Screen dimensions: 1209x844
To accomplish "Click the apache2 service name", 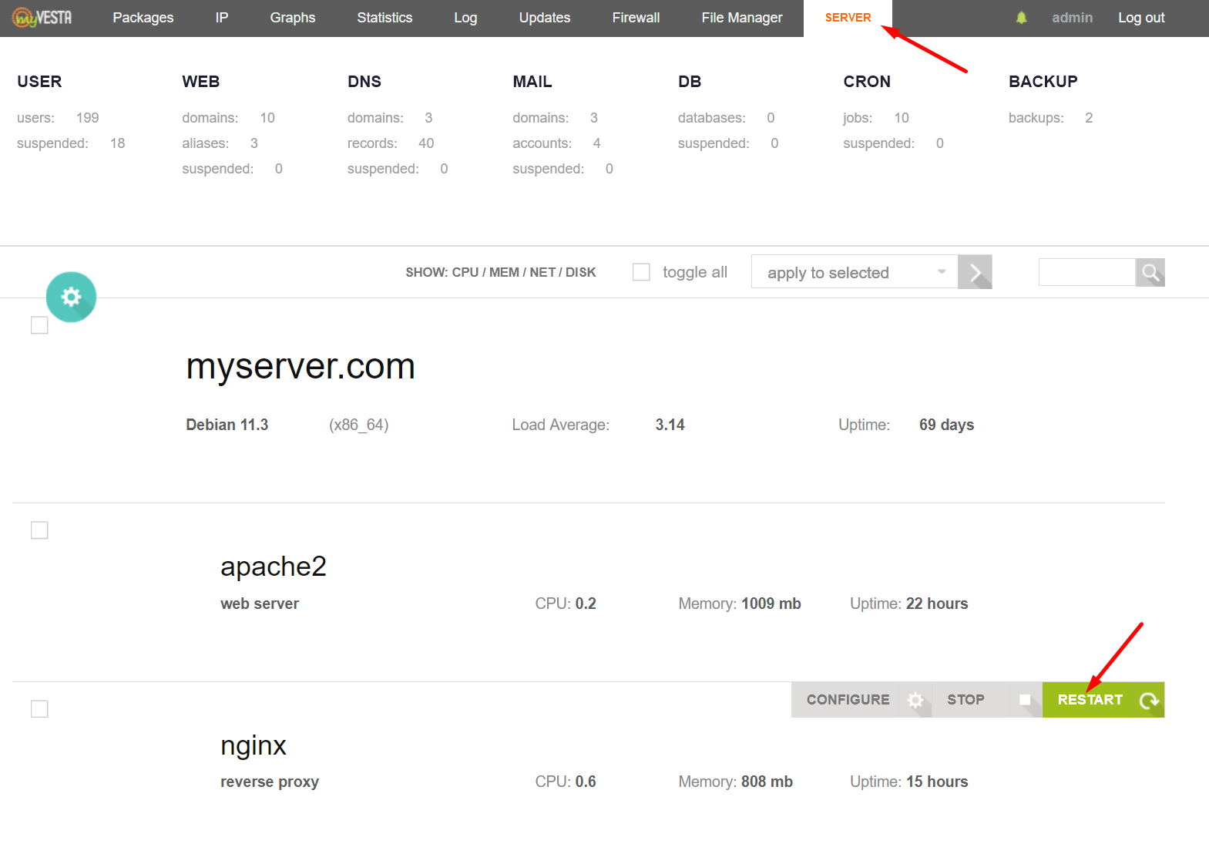I will (274, 567).
